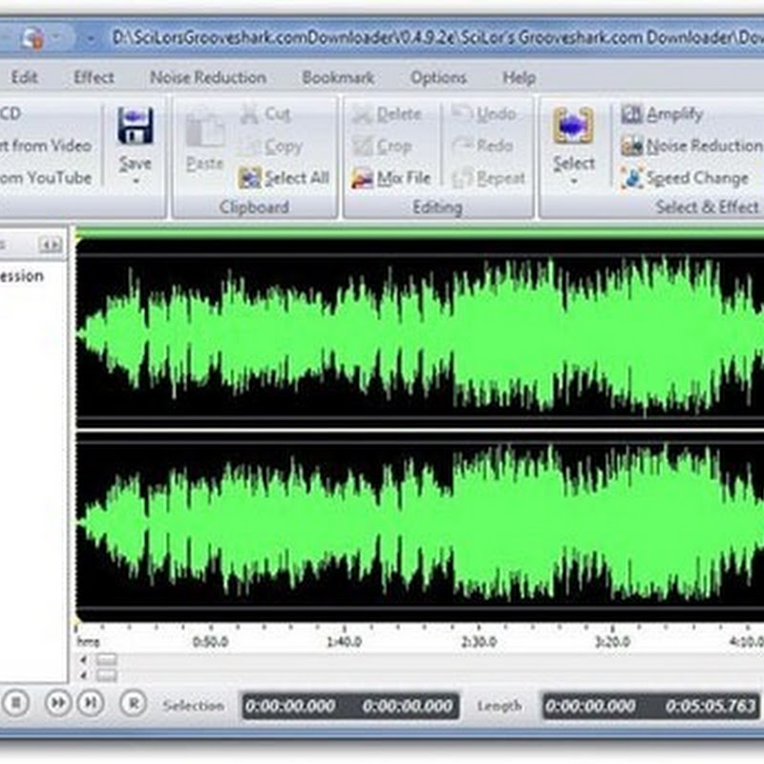The width and height of the screenshot is (764, 764).
Task: Apply the Speed Change effect
Action: pos(632,178)
